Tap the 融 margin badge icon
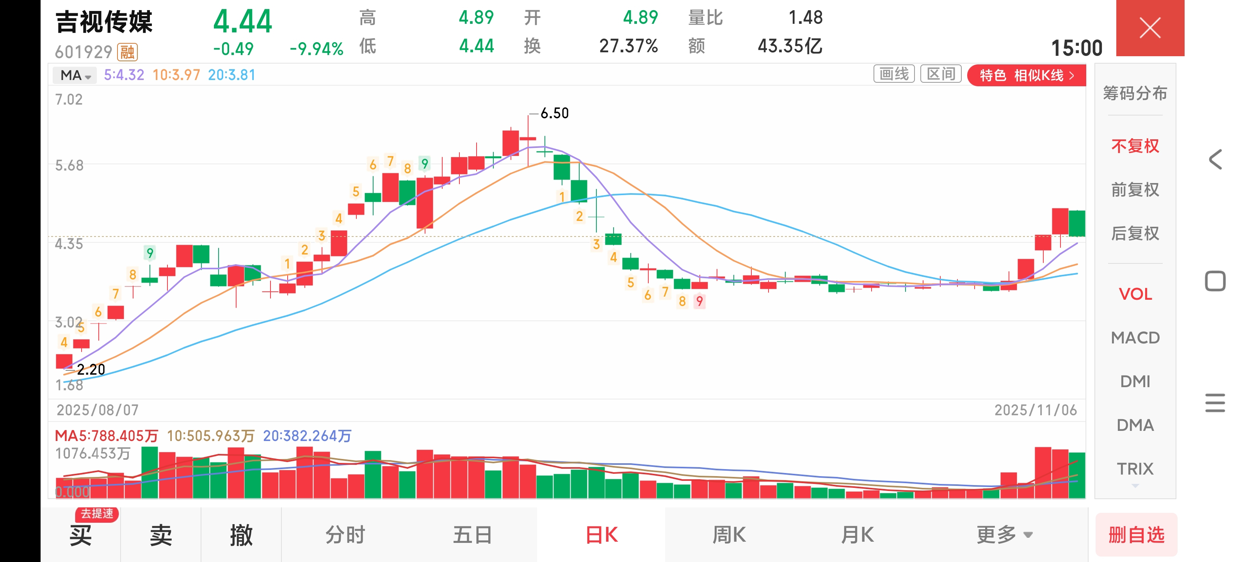This screenshot has height=562, width=1249. coord(128,52)
